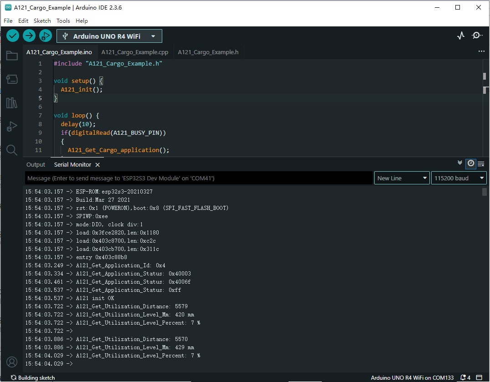The height and width of the screenshot is (382, 490).
Task: Open the 115200 baud rate dropdown
Action: 459,178
